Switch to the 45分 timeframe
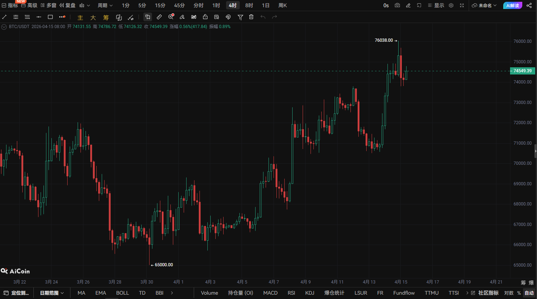This screenshot has height=299, width=537. coord(179,5)
